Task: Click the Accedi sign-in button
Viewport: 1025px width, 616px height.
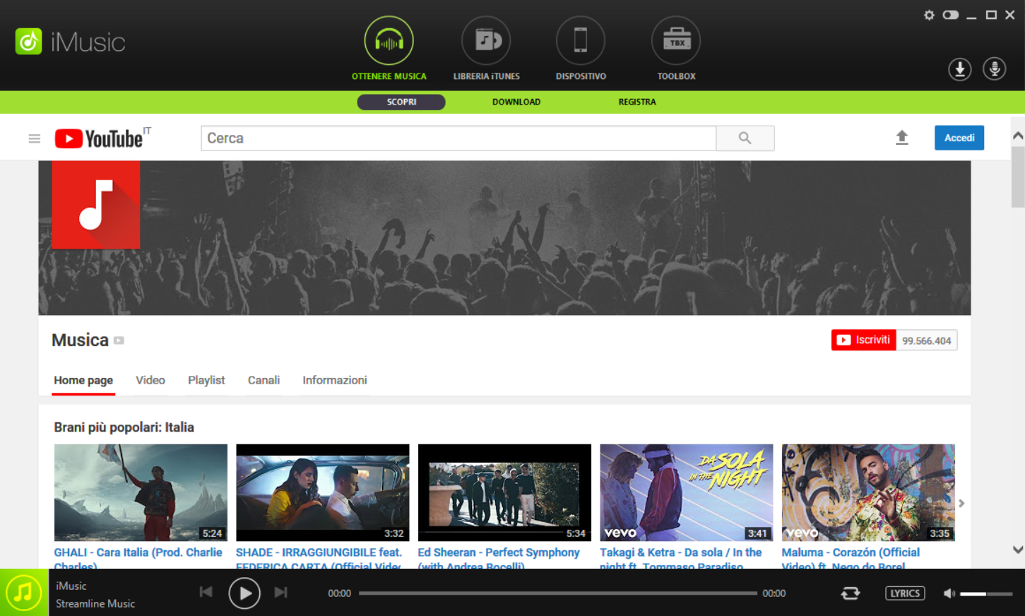Action: tap(959, 138)
